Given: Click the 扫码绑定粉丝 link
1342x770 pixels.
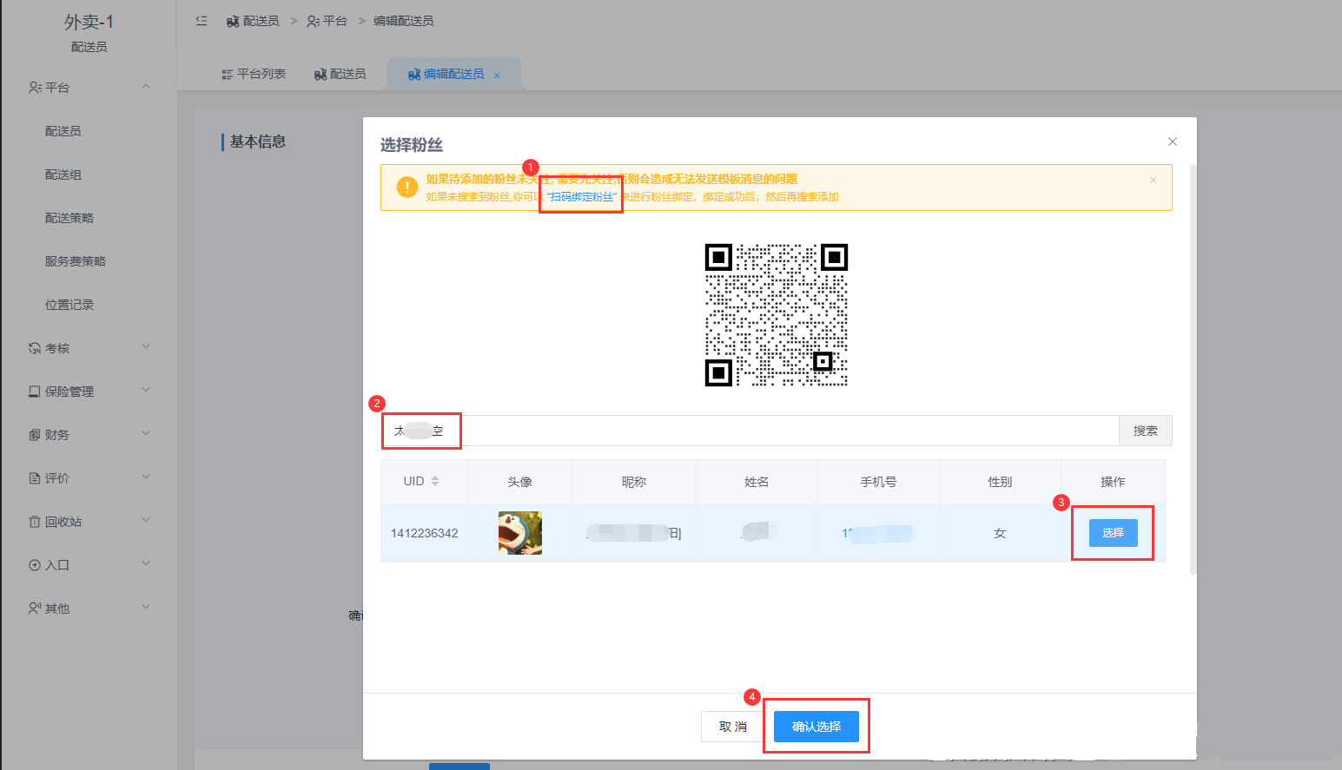Looking at the screenshot, I should (x=582, y=197).
